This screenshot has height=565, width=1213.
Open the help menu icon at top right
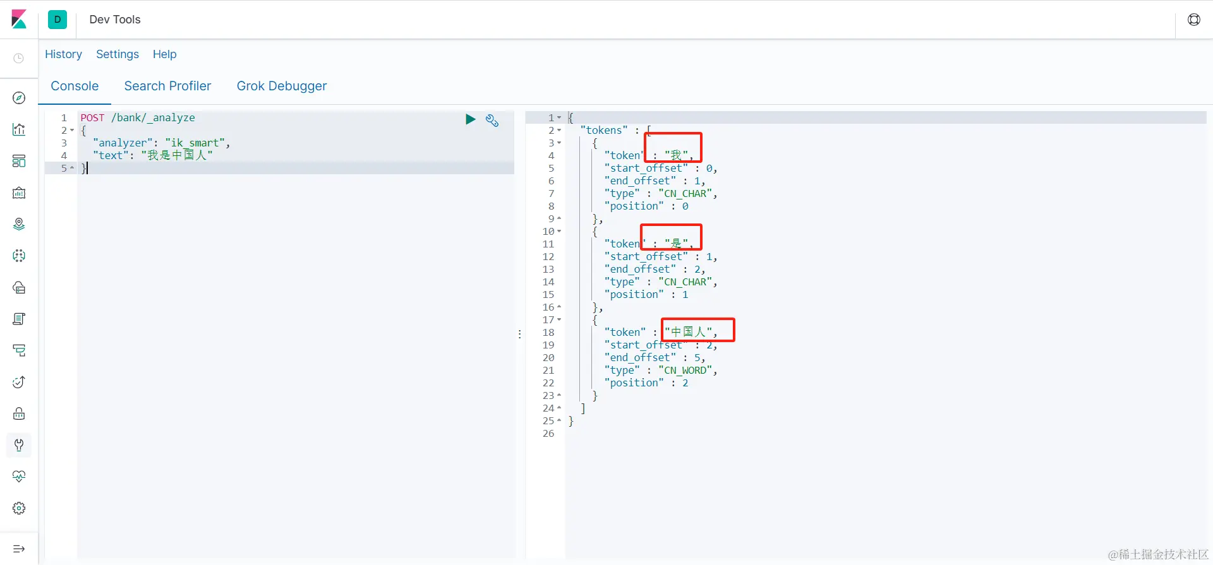[1194, 20]
